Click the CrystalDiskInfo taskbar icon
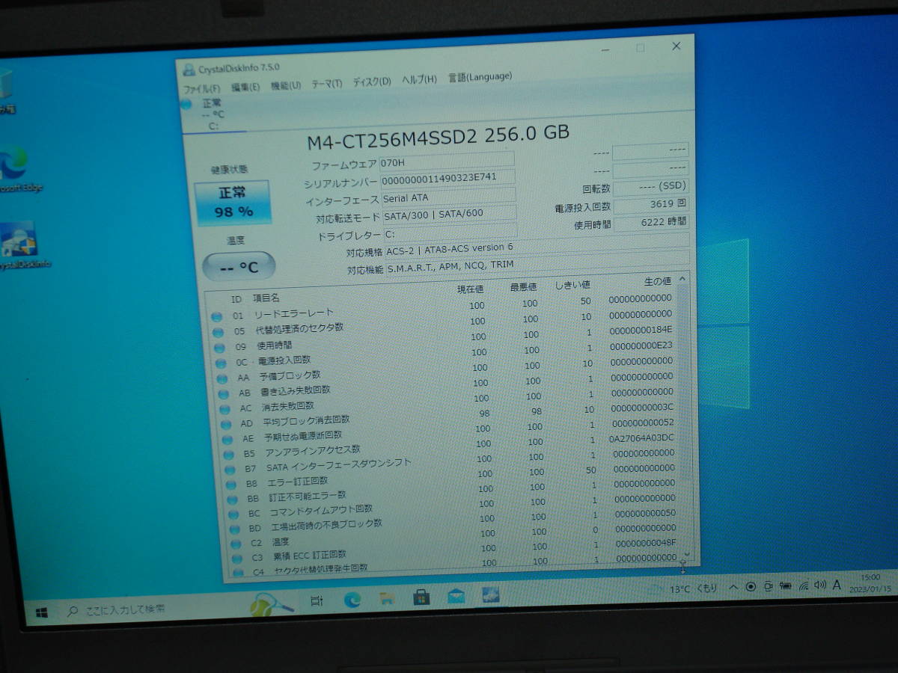 (491, 594)
